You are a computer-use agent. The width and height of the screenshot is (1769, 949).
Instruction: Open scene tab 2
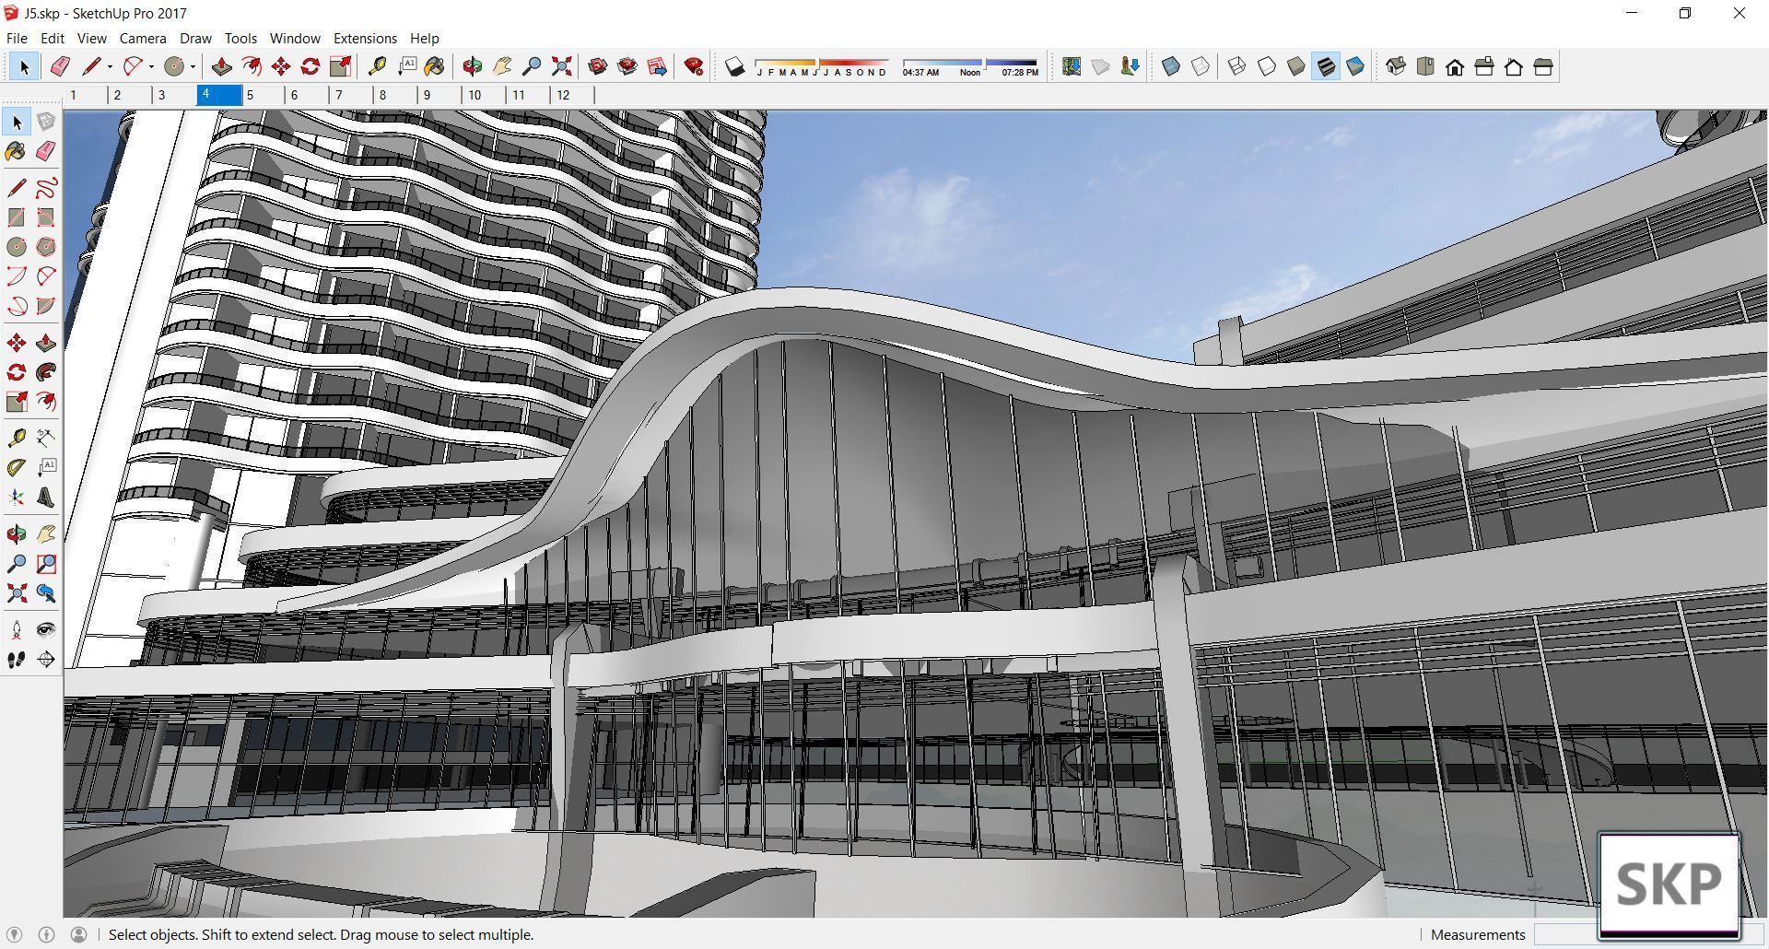tap(130, 95)
